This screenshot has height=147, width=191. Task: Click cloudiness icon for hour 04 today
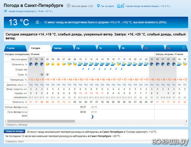pyautogui.click(x=47, y=64)
